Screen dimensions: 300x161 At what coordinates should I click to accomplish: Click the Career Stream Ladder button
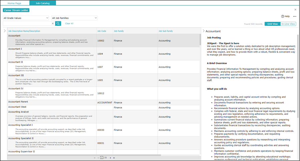16,10
